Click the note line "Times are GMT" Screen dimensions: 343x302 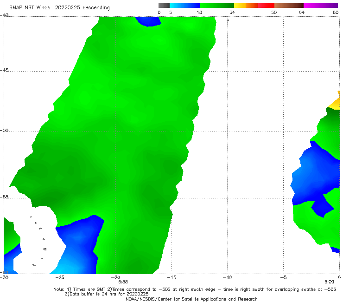[90, 289]
